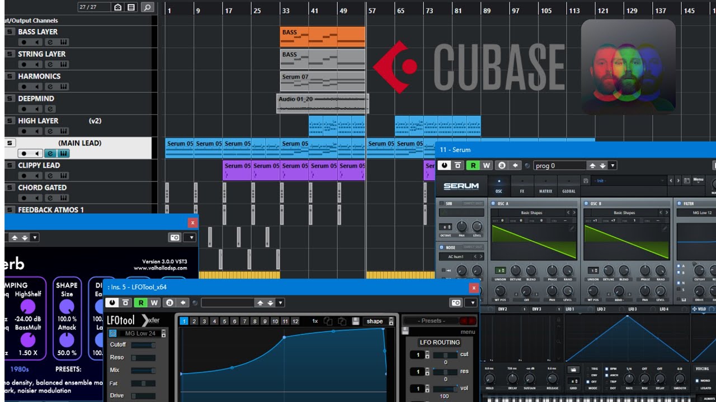Screen dimensions: 716x402
Task: Enable the SUB oscillator checkbox in Serum
Action: click(x=441, y=204)
